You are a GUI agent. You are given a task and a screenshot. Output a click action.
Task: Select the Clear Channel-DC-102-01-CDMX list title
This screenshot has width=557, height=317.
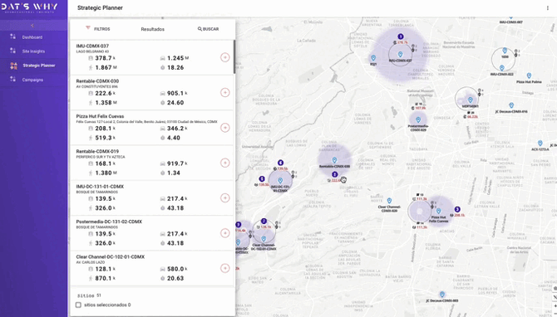pos(110,256)
